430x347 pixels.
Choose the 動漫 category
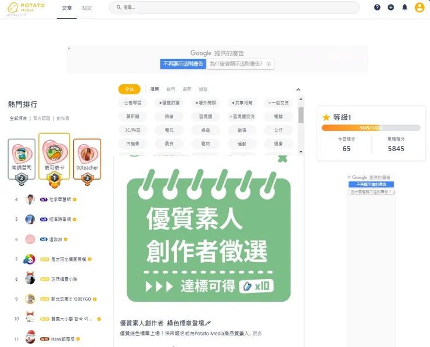click(242, 130)
